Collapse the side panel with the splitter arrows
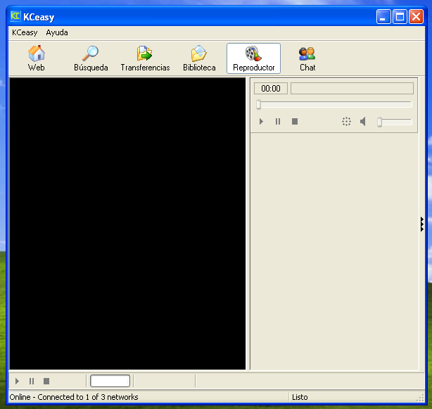 click(x=422, y=224)
